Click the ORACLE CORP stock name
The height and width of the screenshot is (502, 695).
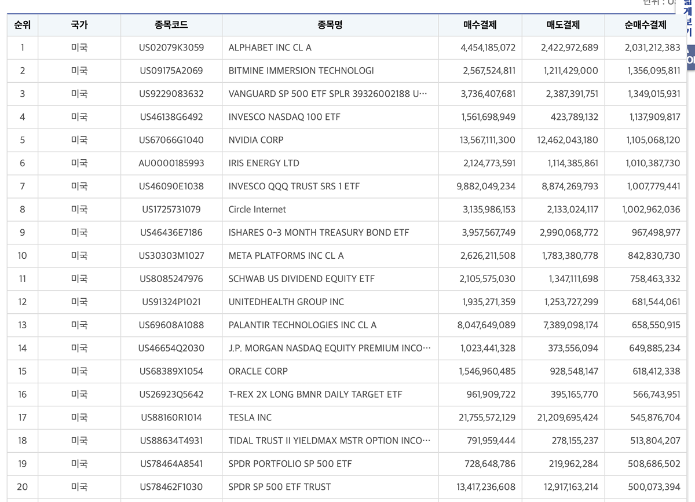click(258, 371)
